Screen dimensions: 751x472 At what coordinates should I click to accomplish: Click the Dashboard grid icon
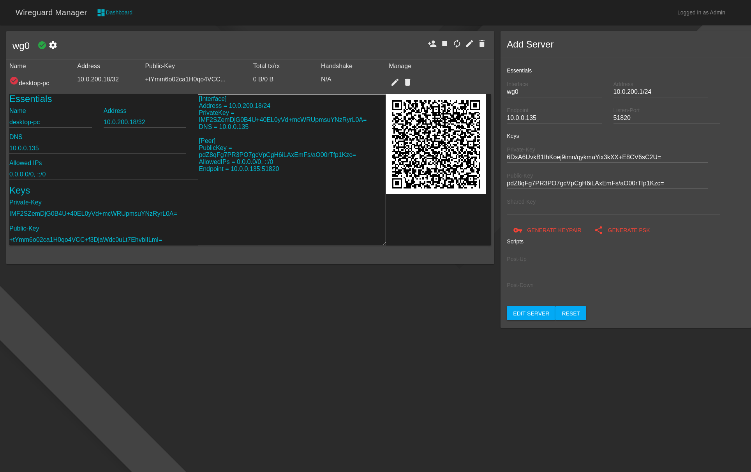pos(101,13)
